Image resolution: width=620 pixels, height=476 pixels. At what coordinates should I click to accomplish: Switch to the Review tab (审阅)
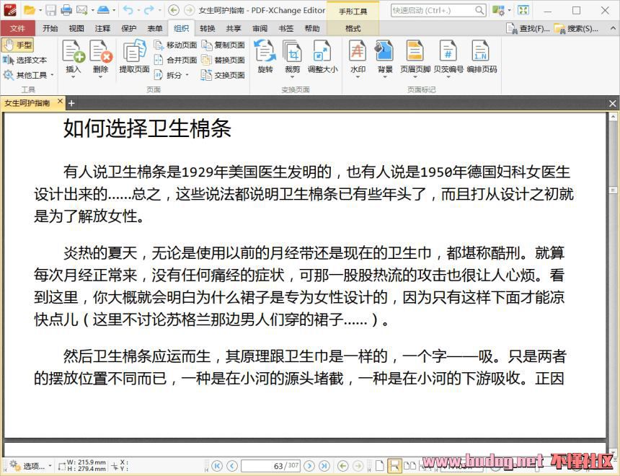(x=260, y=29)
